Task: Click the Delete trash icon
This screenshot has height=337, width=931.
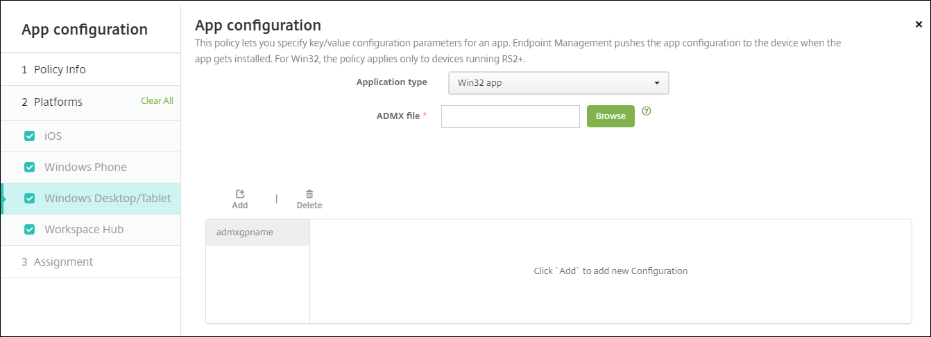Action: pos(309,195)
